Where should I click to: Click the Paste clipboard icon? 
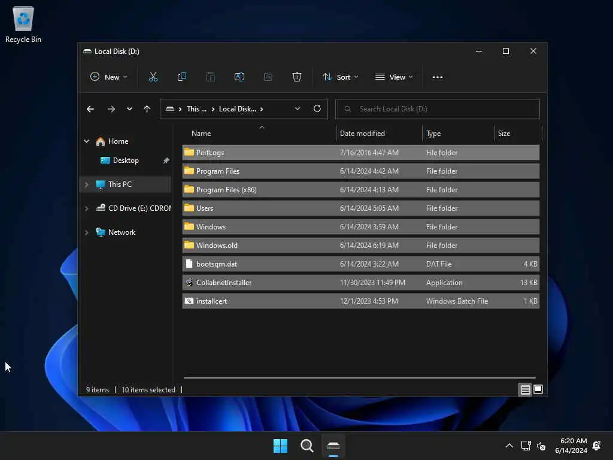point(210,77)
